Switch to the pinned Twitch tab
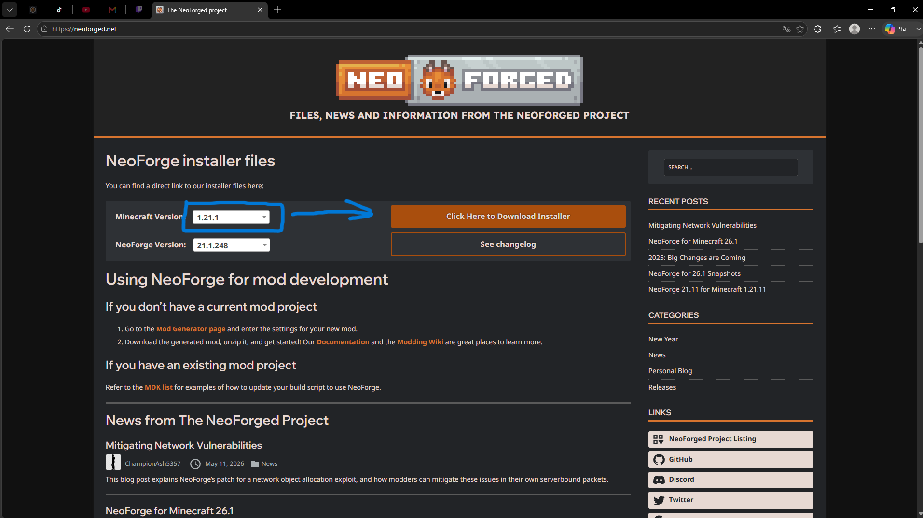Viewport: 923px width, 518px height. pyautogui.click(x=139, y=10)
